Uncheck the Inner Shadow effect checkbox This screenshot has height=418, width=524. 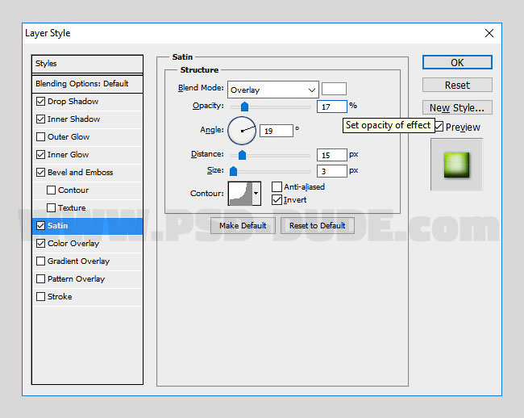coord(40,119)
